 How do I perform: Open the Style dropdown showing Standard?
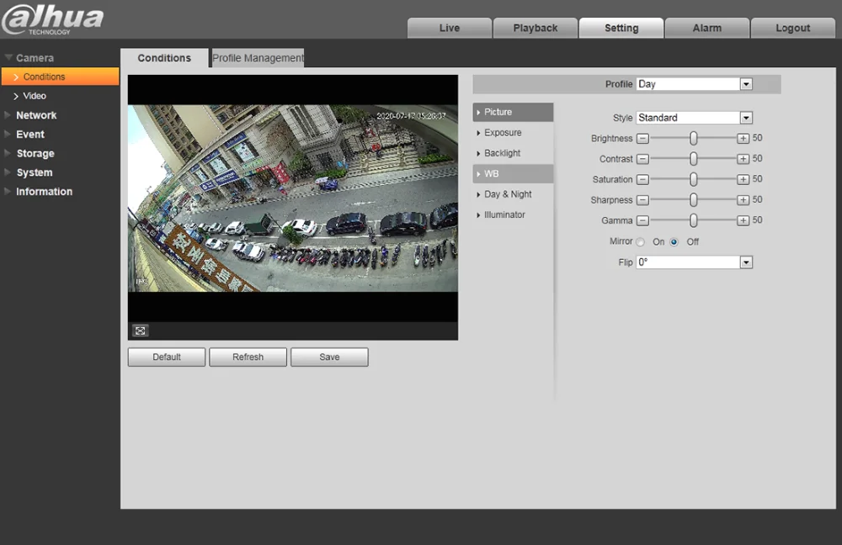pos(694,118)
